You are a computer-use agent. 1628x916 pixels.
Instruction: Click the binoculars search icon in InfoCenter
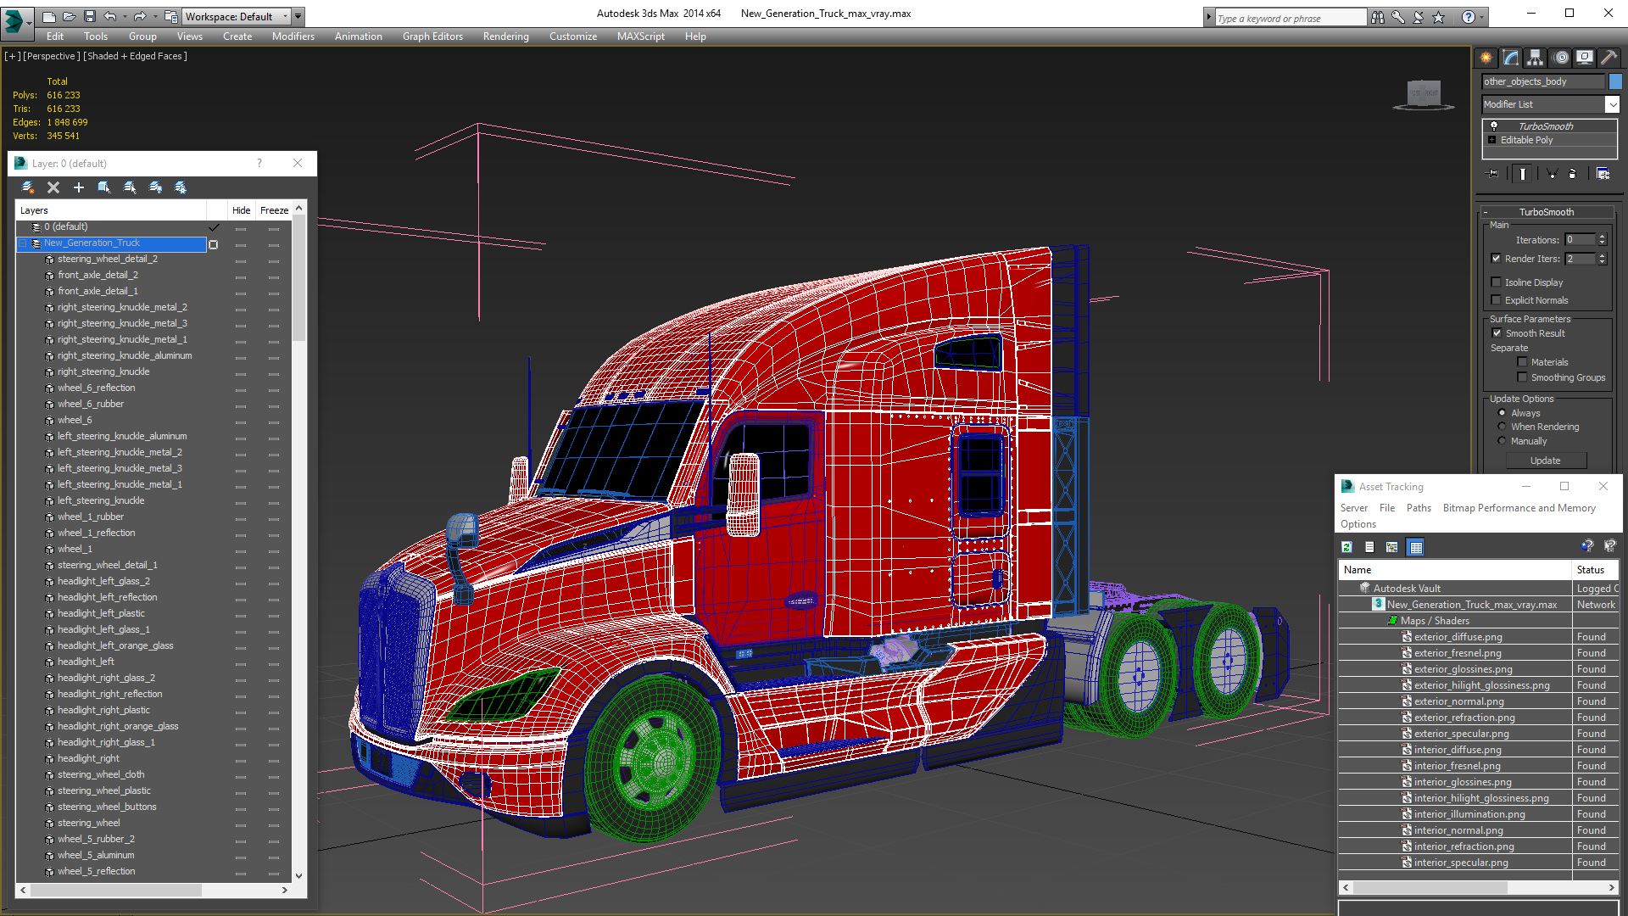tap(1378, 17)
